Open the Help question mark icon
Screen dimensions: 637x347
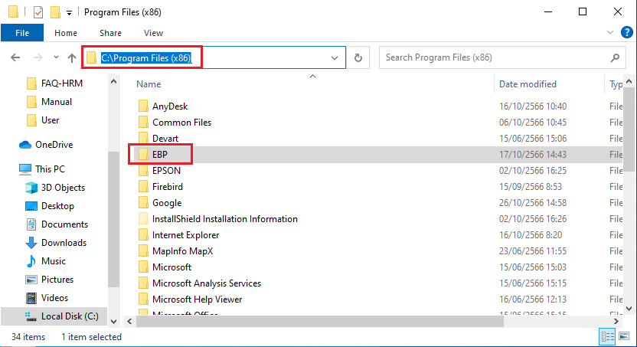click(x=627, y=32)
